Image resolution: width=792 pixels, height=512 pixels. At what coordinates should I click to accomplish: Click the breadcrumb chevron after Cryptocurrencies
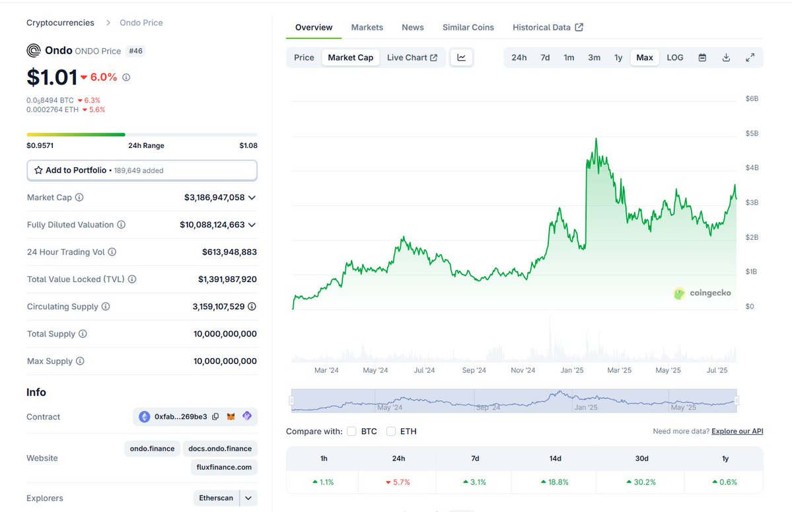(x=108, y=22)
